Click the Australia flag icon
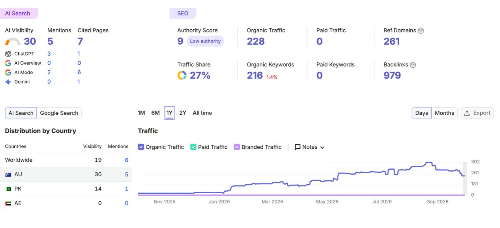The width and height of the screenshot is (500, 228). click(8, 175)
